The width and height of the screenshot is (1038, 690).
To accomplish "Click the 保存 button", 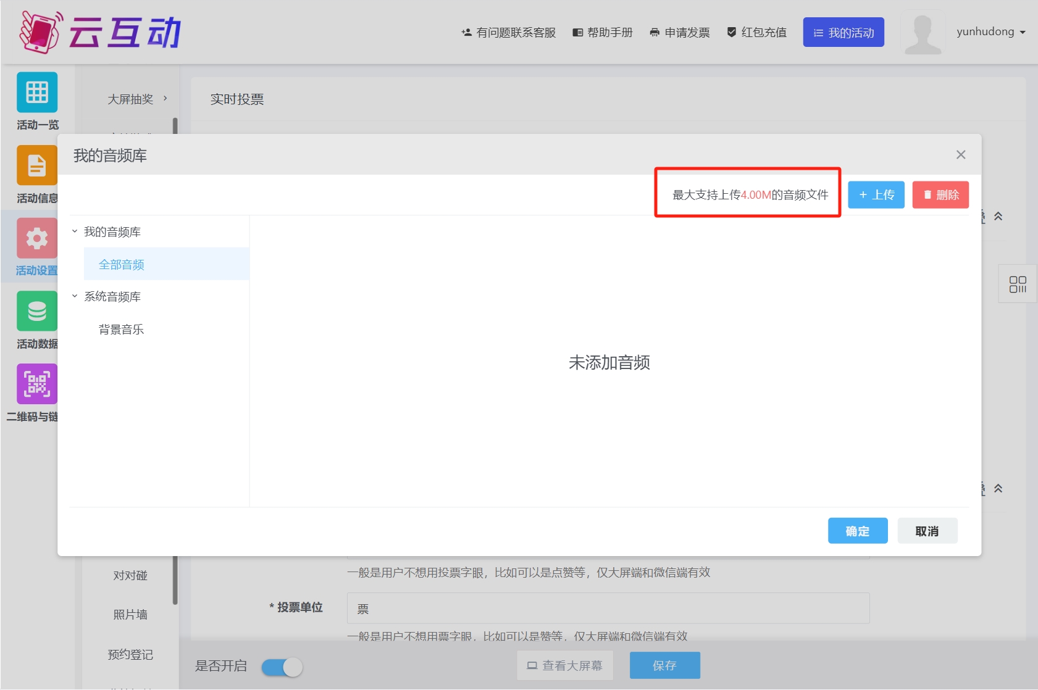I will point(664,665).
